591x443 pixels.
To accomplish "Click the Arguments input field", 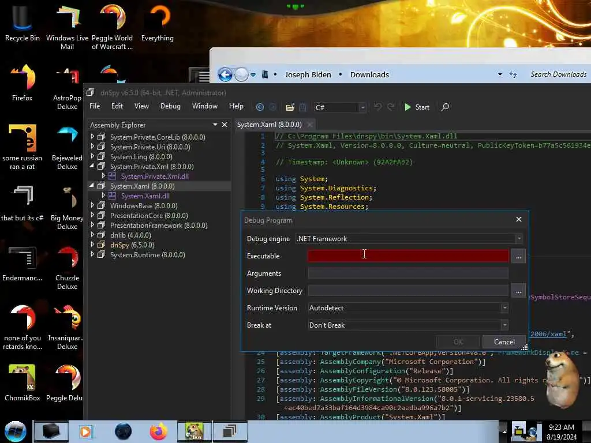I will tap(408, 273).
